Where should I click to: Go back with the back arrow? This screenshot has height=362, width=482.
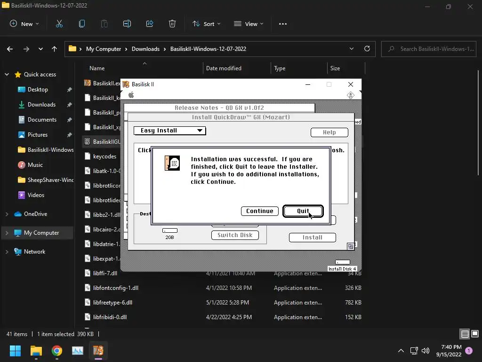click(x=10, y=49)
